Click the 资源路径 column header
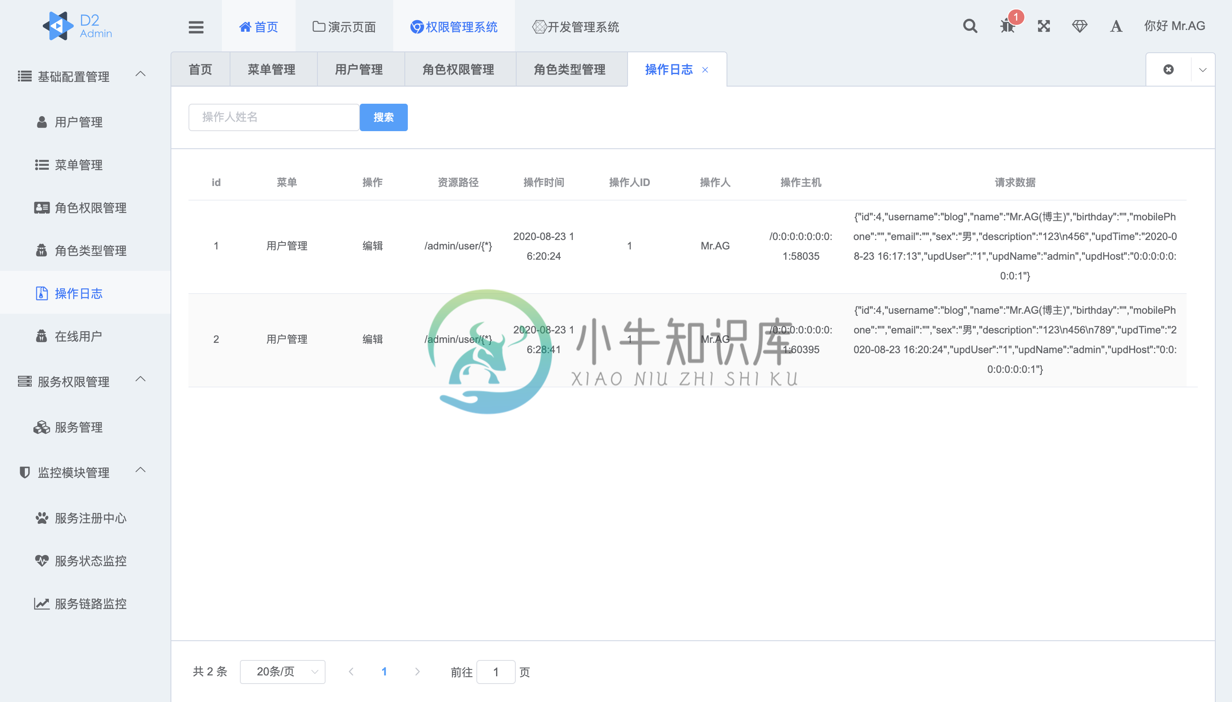 [x=458, y=182]
